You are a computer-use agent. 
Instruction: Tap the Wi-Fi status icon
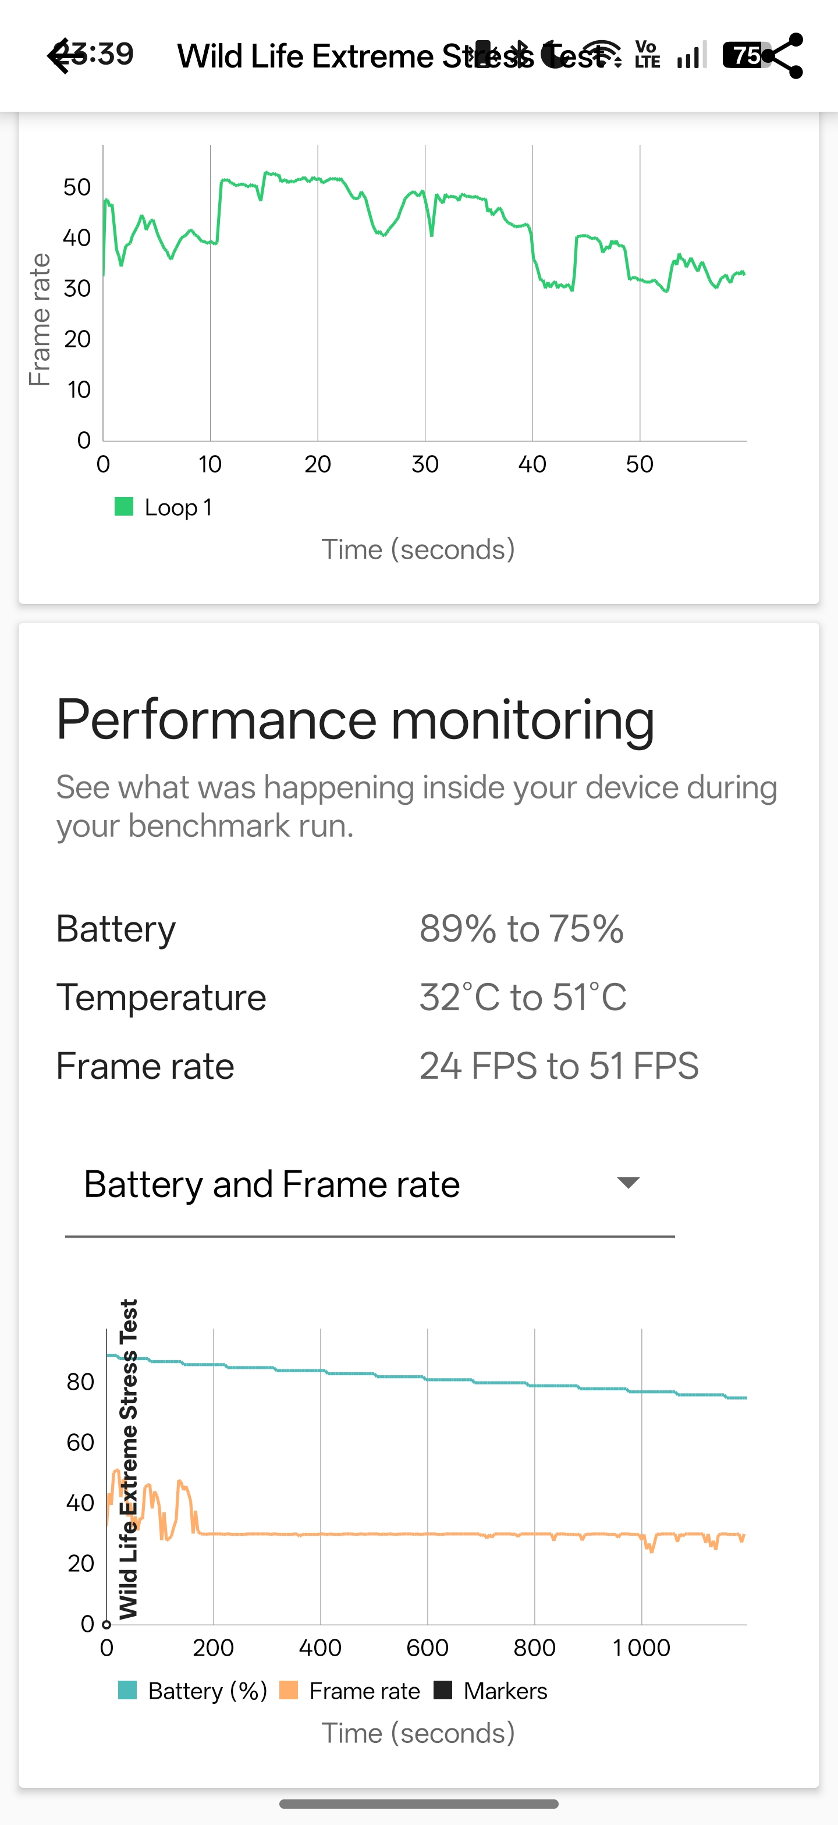click(603, 54)
